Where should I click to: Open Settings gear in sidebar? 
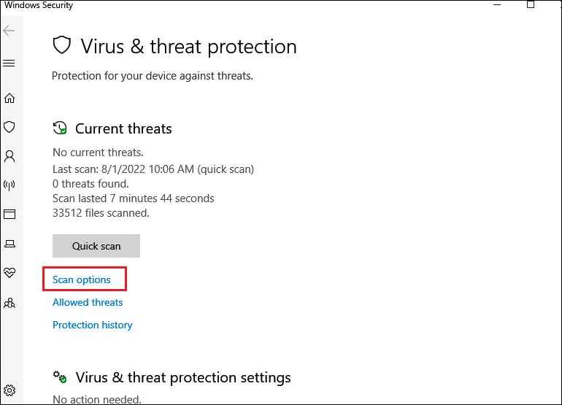pos(9,390)
